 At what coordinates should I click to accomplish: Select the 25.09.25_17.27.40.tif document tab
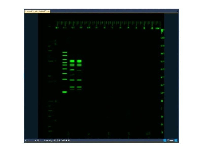pyautogui.click(x=36, y=11)
